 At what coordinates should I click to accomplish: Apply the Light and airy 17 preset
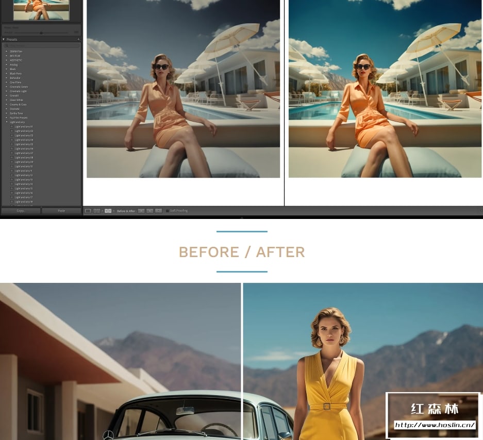24,197
